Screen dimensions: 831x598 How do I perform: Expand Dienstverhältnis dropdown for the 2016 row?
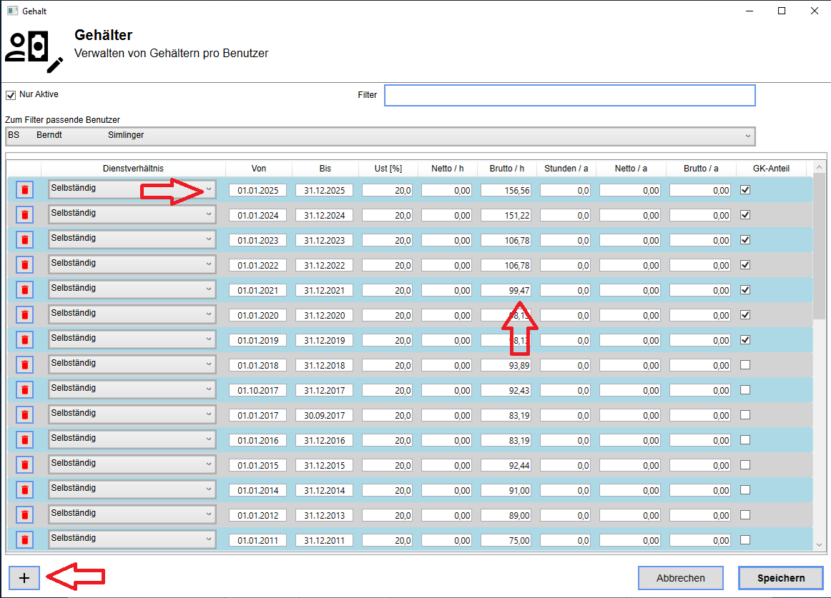point(208,439)
